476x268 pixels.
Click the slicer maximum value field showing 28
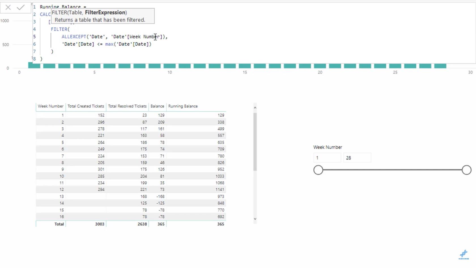click(x=357, y=158)
